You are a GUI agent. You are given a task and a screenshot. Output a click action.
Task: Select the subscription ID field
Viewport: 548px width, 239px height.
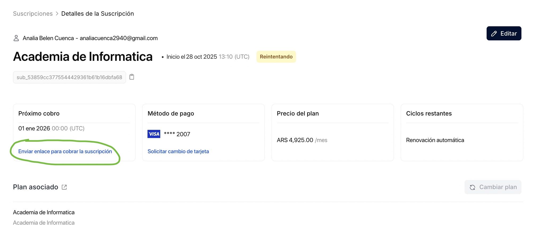(x=69, y=77)
